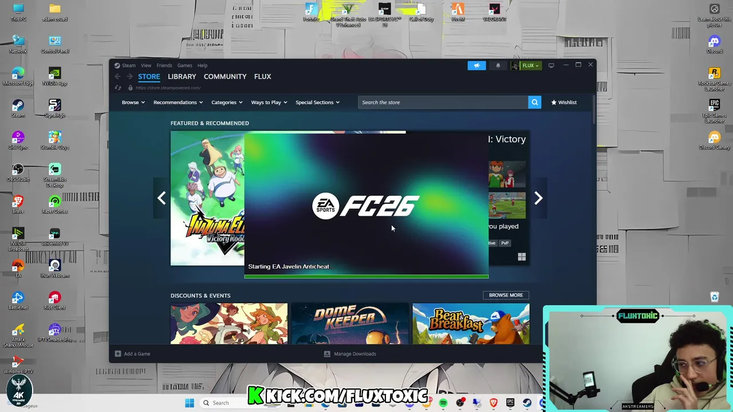The width and height of the screenshot is (733, 412).
Task: Click FC26 loading progress bar
Action: tap(366, 277)
